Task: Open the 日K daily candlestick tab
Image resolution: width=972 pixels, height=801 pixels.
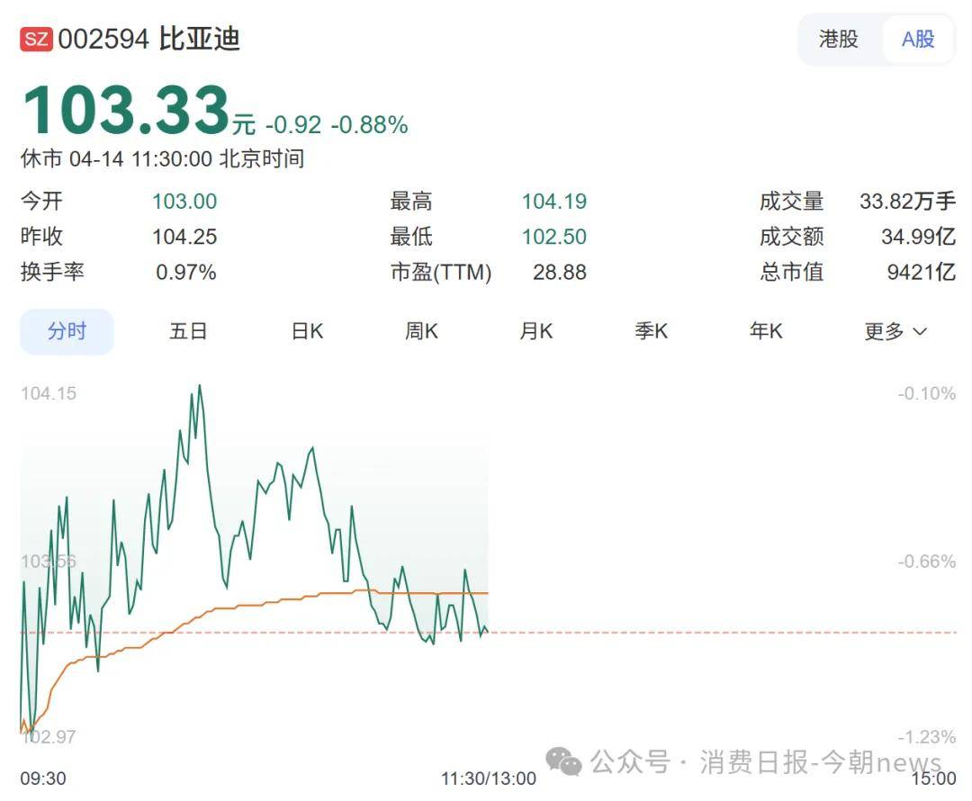Action: pos(307,331)
